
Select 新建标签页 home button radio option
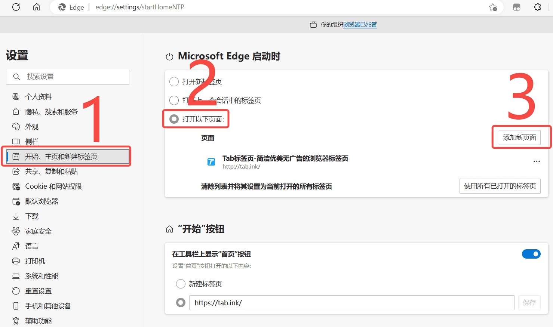tap(181, 284)
